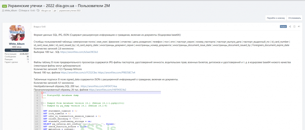Click the Пользователь user banner
The height and width of the screenshot is (130, 305).
pos(17,50)
